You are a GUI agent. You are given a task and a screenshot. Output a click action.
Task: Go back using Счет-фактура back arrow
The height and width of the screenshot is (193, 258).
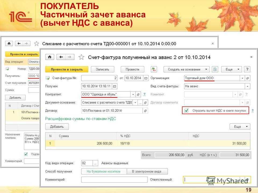(61, 57)
